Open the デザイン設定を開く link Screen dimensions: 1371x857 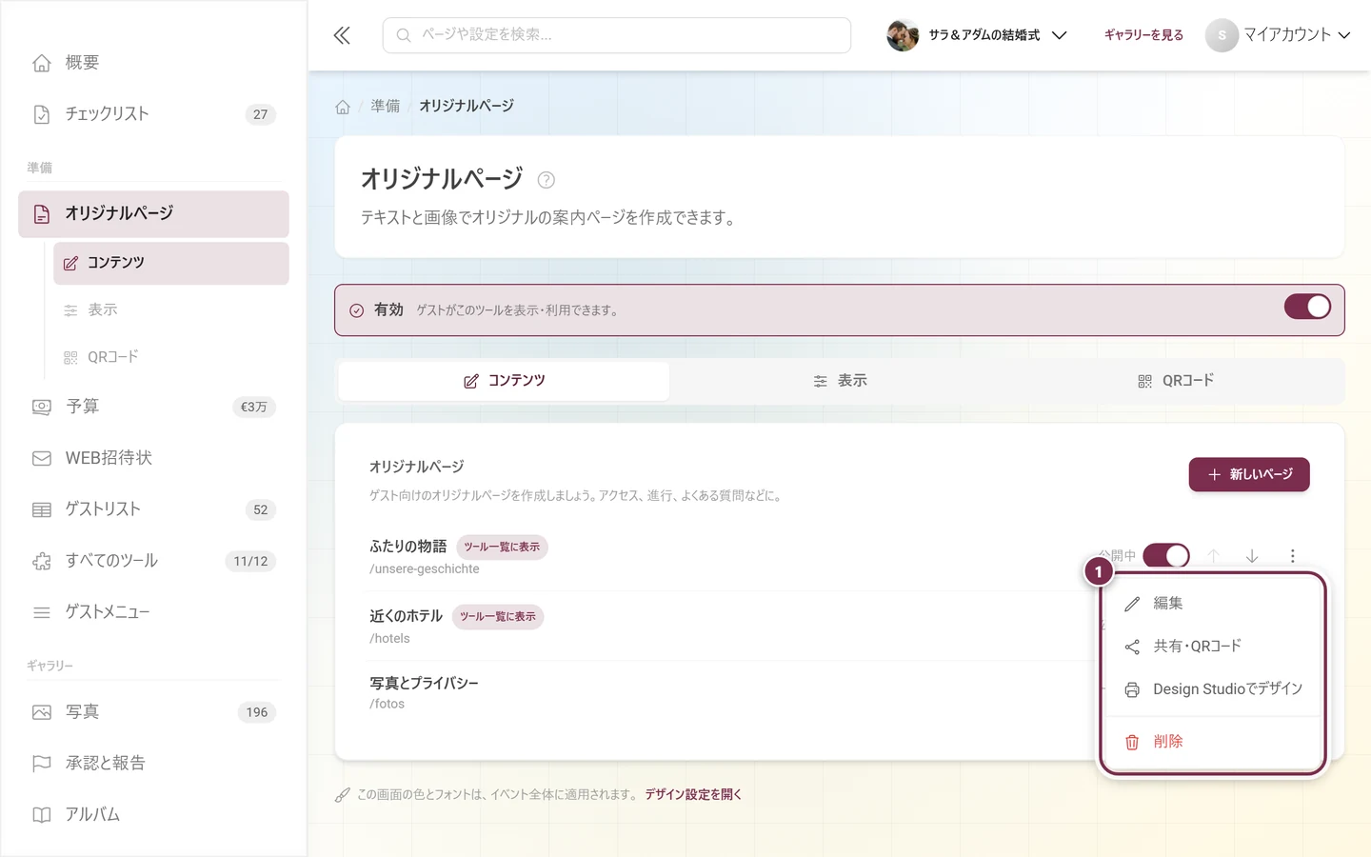point(693,794)
